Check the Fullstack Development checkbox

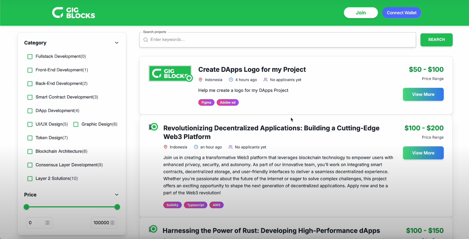coord(30,57)
